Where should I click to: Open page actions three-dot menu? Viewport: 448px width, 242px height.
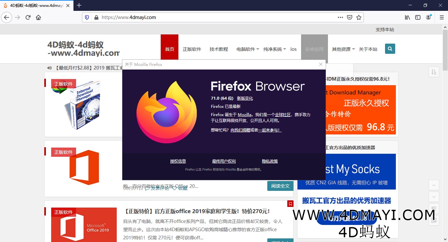(340, 17)
